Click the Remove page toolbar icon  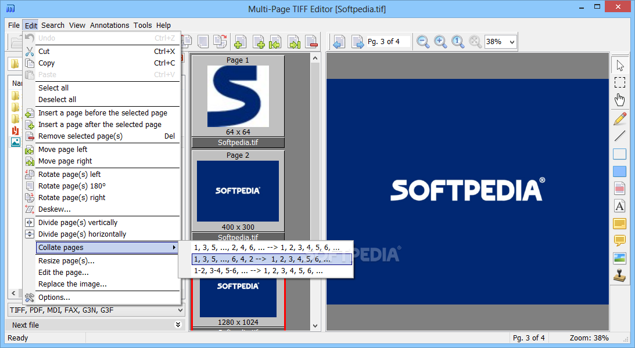311,42
